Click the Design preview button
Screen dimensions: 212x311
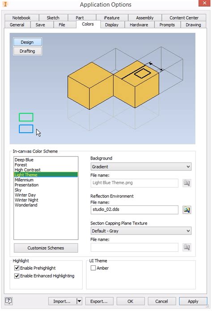[x=27, y=42]
